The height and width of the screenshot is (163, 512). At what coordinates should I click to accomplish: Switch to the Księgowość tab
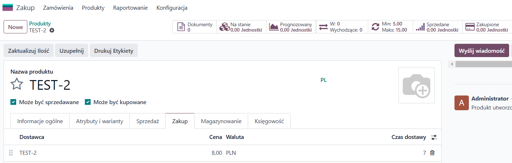coord(269,121)
